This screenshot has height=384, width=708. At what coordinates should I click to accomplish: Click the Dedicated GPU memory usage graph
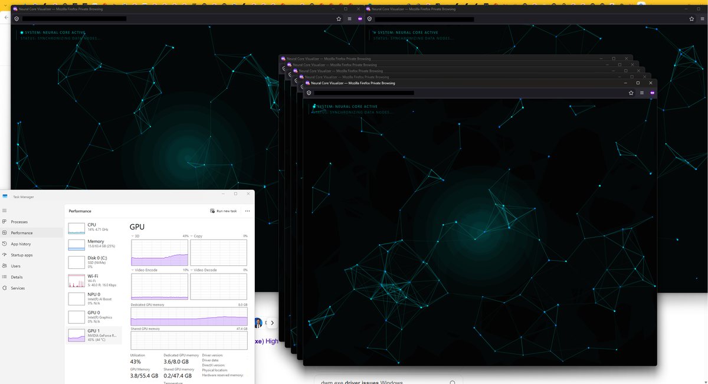point(189,316)
